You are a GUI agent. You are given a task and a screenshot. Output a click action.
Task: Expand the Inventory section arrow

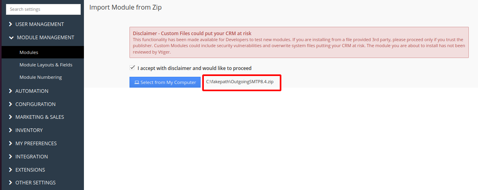click(x=11, y=130)
